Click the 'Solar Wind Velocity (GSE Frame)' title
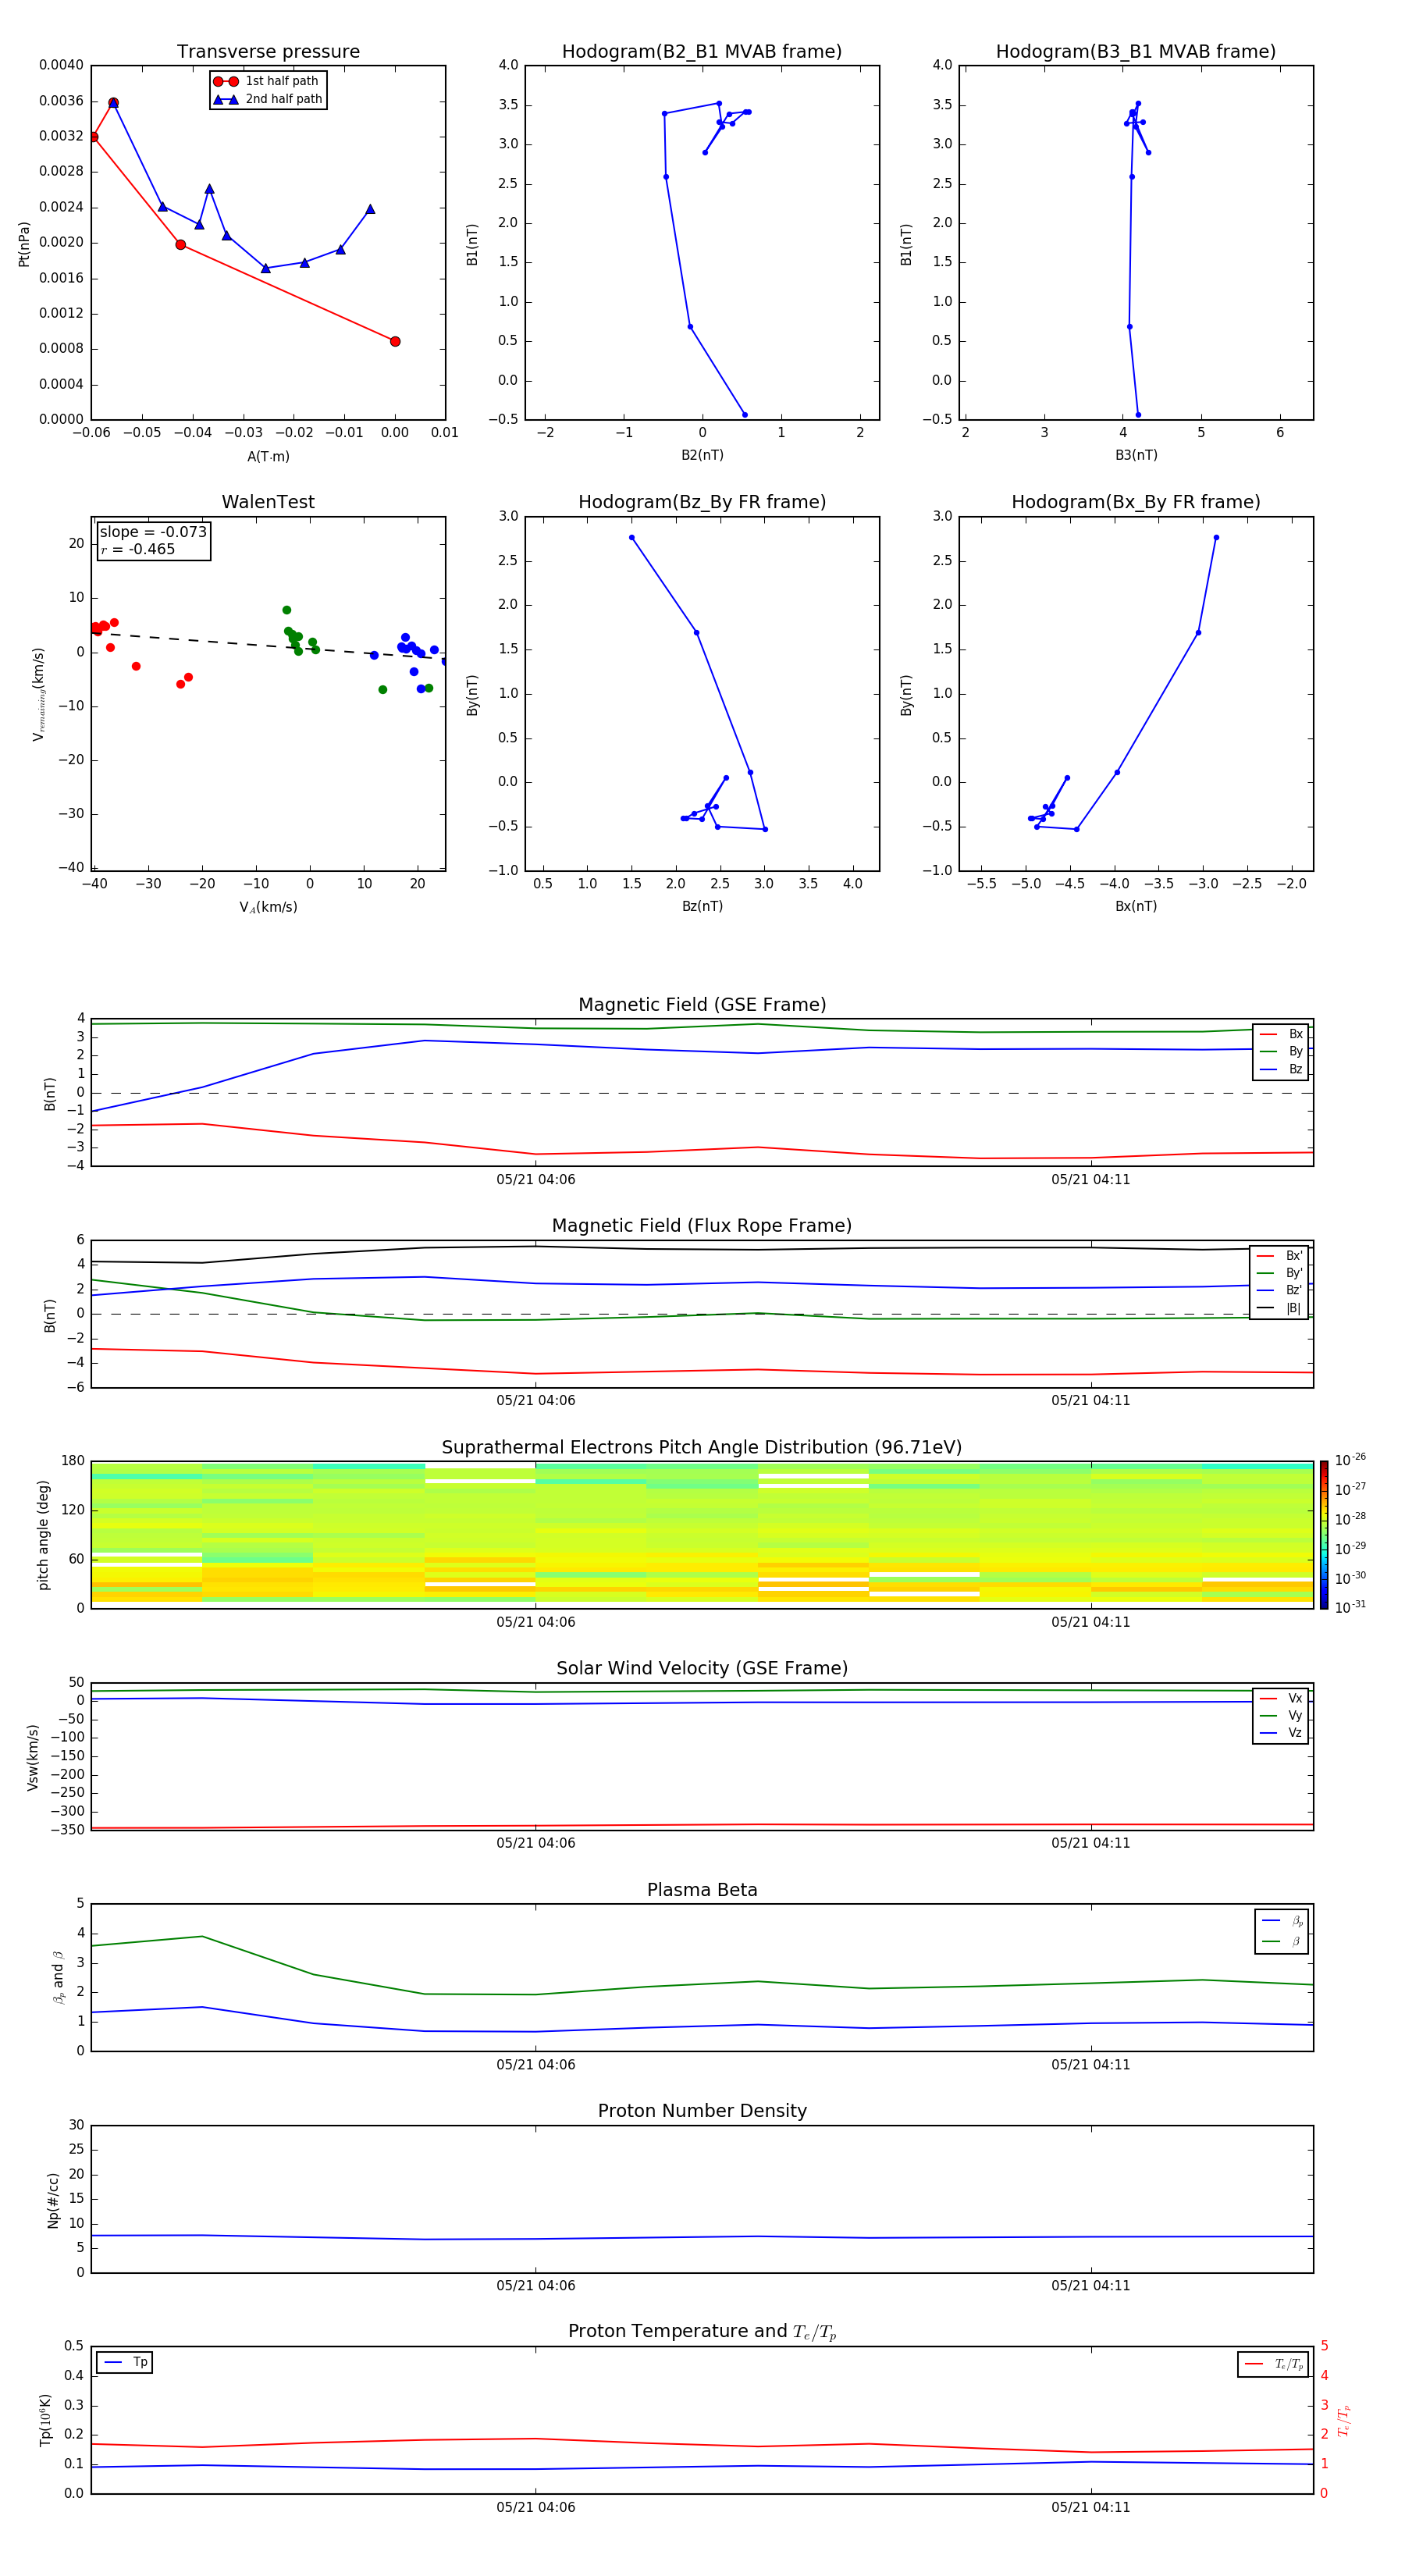This screenshot has width=1405, height=2576. [x=702, y=1669]
